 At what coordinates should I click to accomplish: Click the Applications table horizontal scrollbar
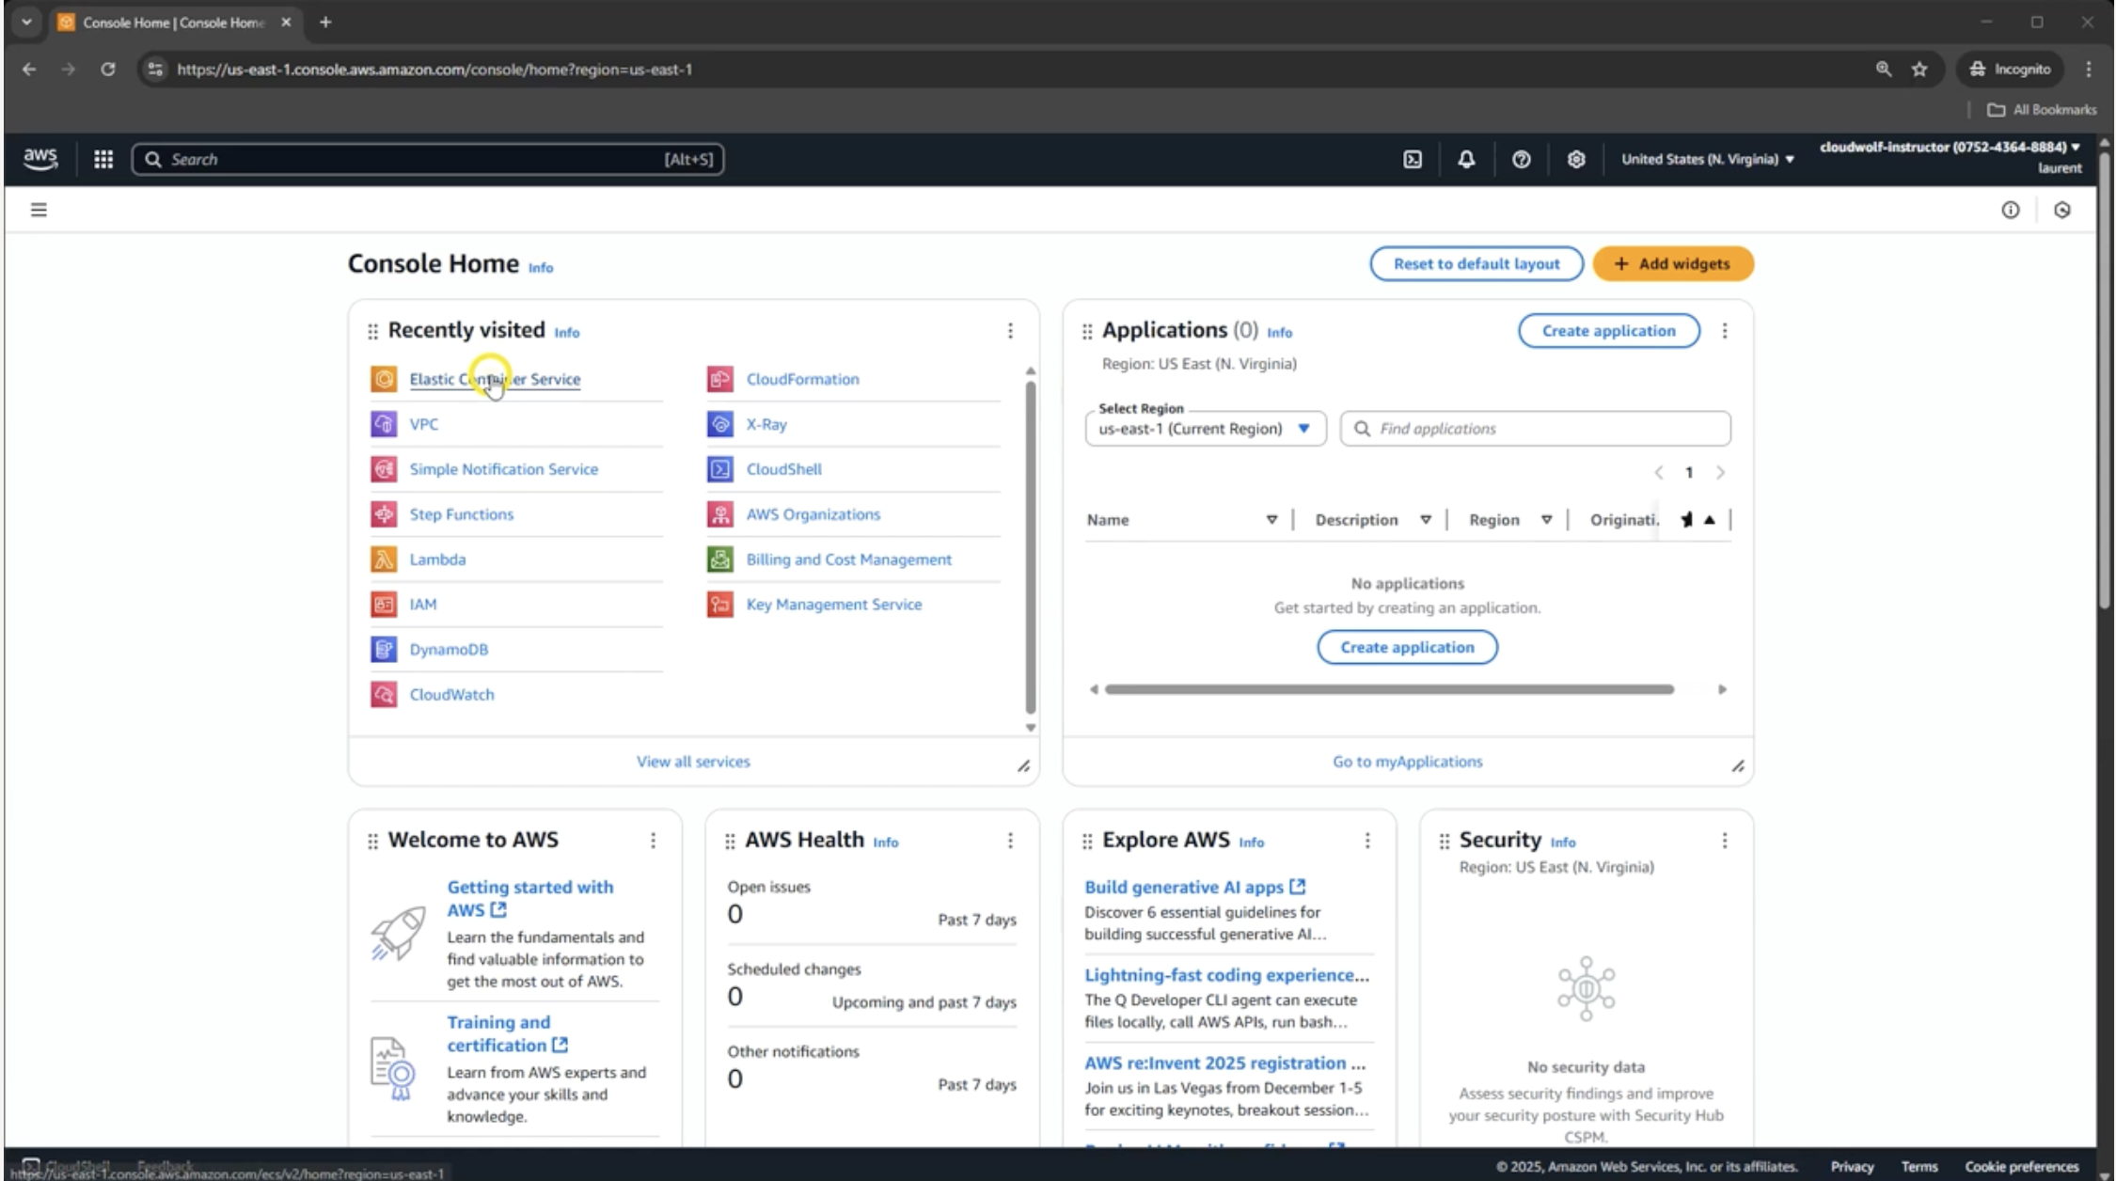(1389, 689)
